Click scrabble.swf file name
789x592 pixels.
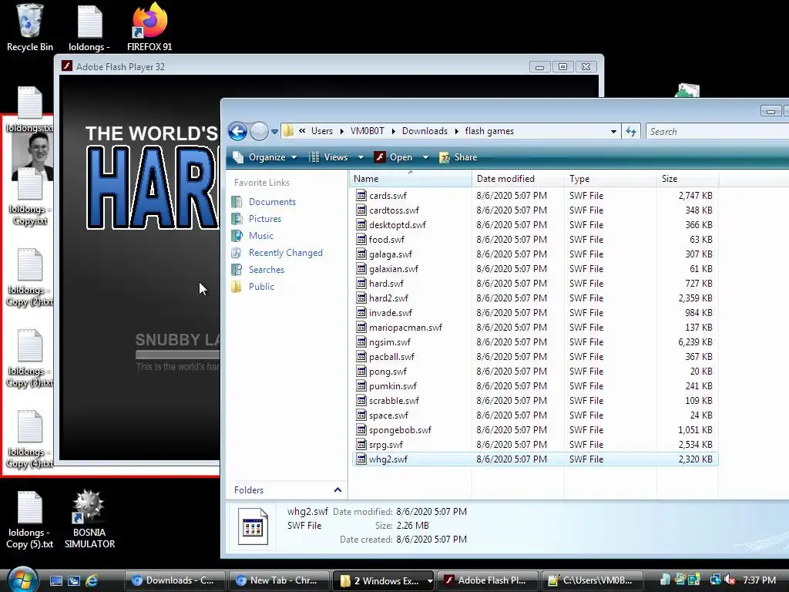[x=394, y=401]
